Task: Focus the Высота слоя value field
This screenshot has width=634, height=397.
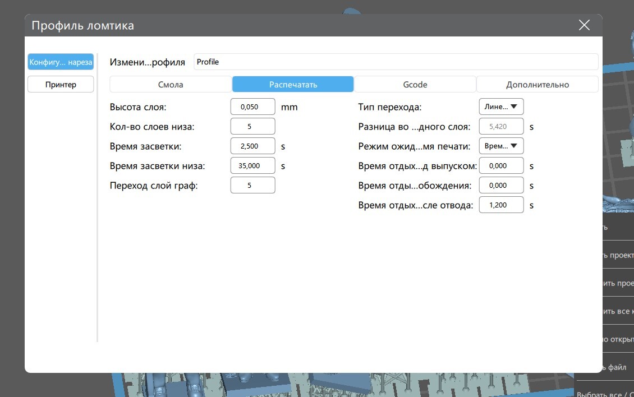Action: (252, 107)
